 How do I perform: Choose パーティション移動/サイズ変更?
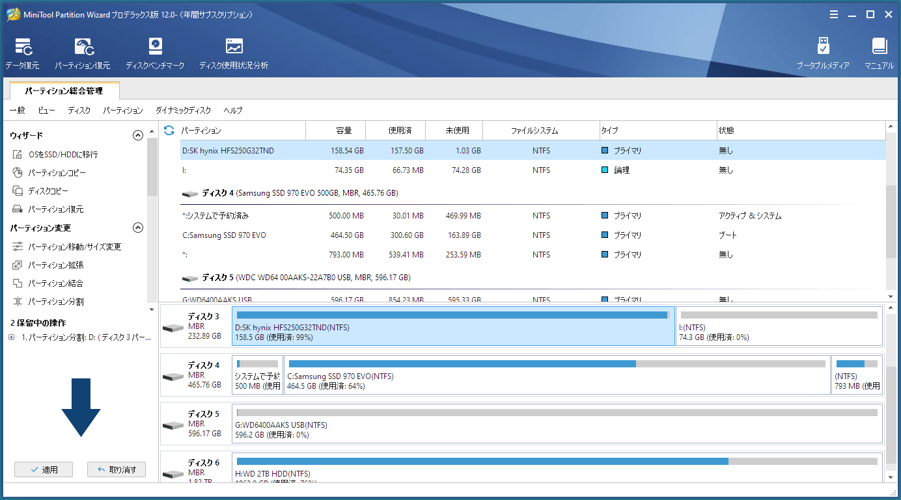67,247
